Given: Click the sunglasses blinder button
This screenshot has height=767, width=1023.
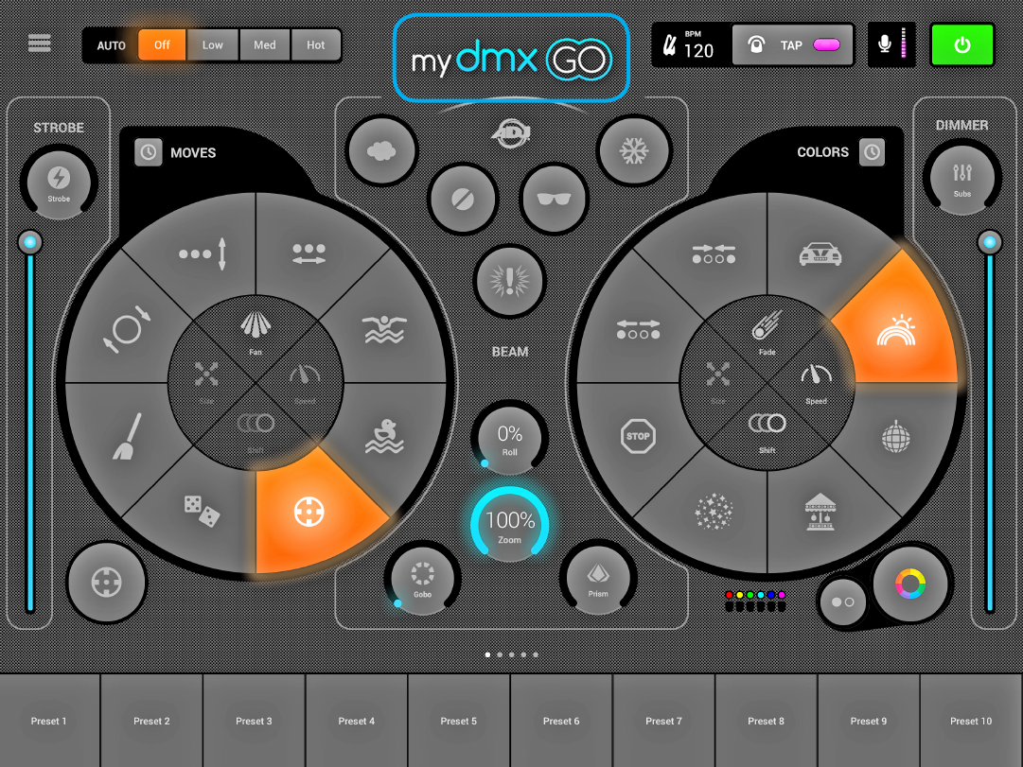Looking at the screenshot, I should coord(554,199).
